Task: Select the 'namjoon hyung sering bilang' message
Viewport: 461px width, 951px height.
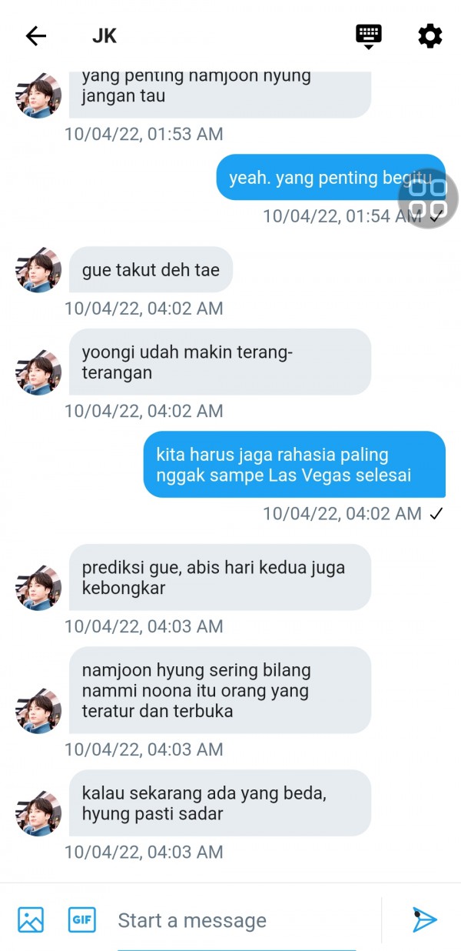Action: point(220,690)
